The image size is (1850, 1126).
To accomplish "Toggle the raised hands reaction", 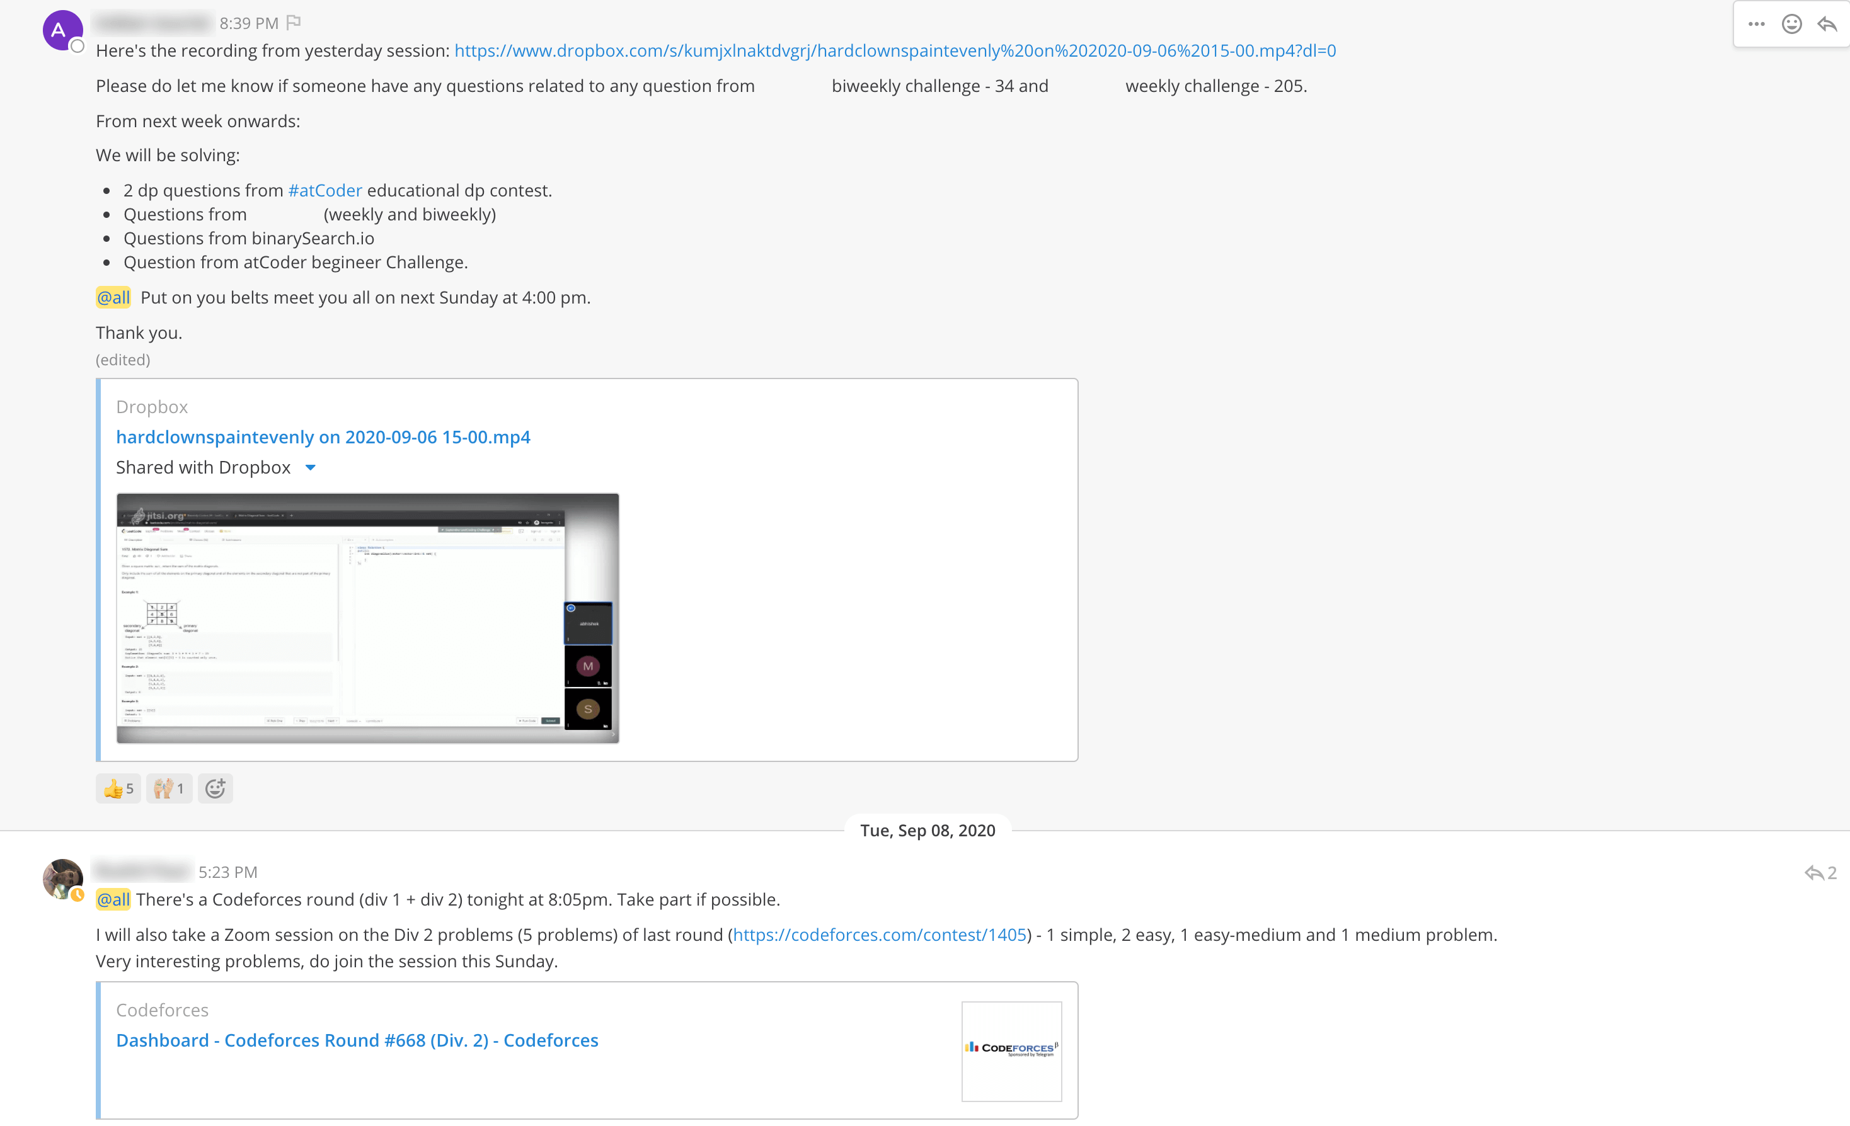I will click(x=169, y=788).
